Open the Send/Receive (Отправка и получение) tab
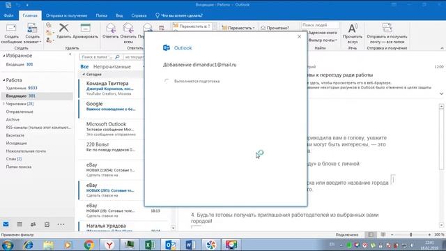Screen dimensions: 446x251 67,15
